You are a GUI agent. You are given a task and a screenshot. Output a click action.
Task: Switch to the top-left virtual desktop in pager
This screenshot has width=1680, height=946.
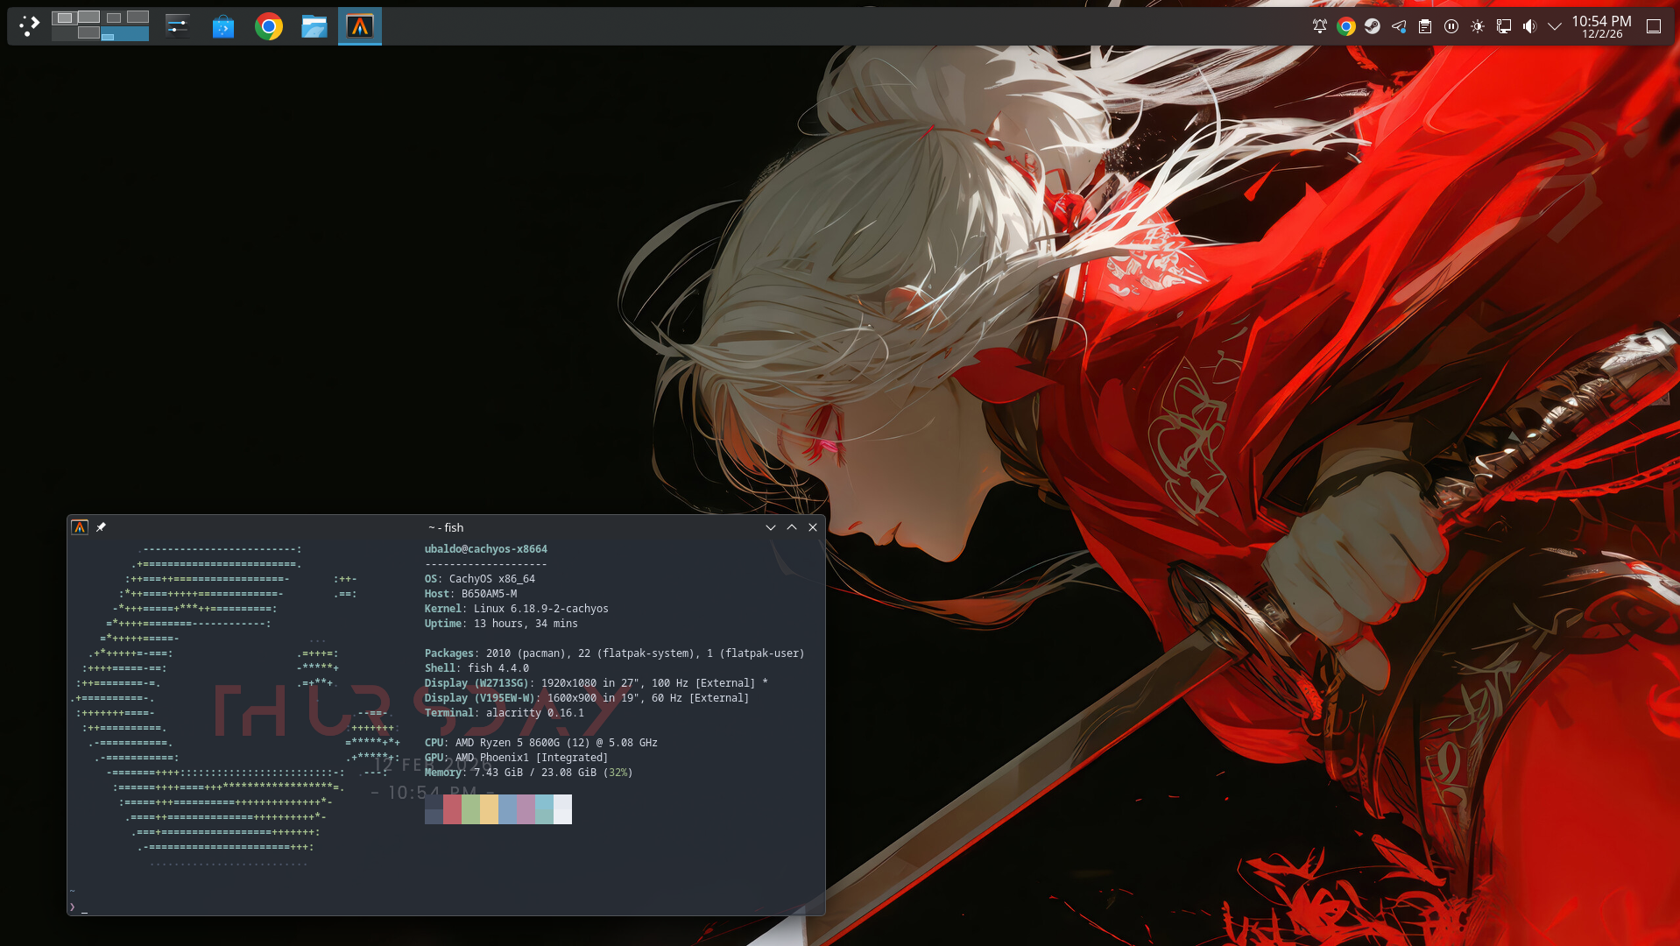coord(64,18)
